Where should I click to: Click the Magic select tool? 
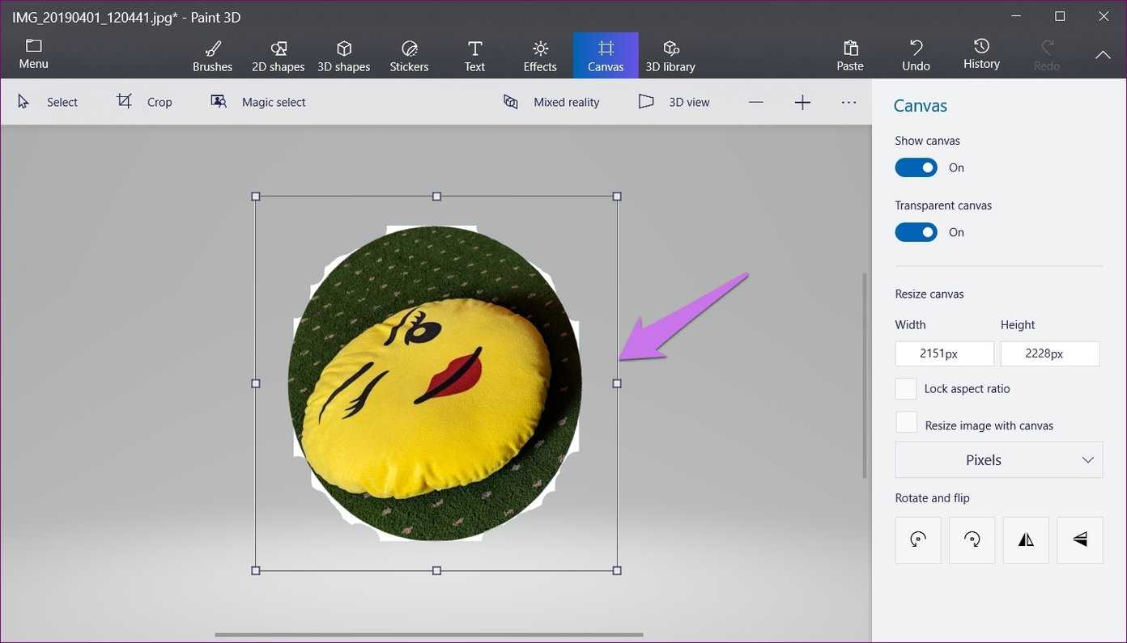[x=258, y=102]
